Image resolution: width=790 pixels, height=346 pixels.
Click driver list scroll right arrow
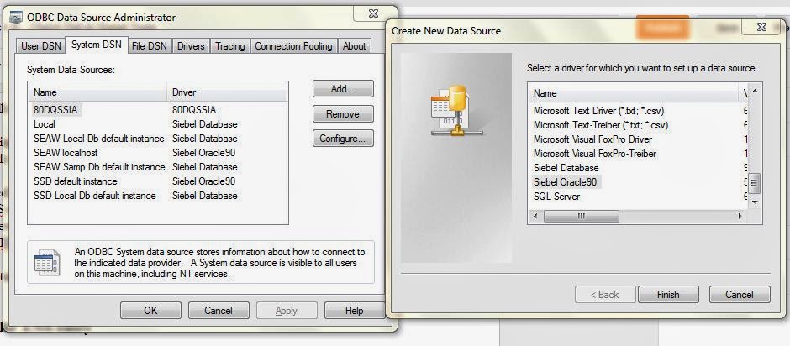click(740, 216)
